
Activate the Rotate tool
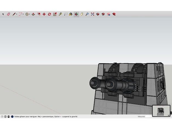coord(49,14)
